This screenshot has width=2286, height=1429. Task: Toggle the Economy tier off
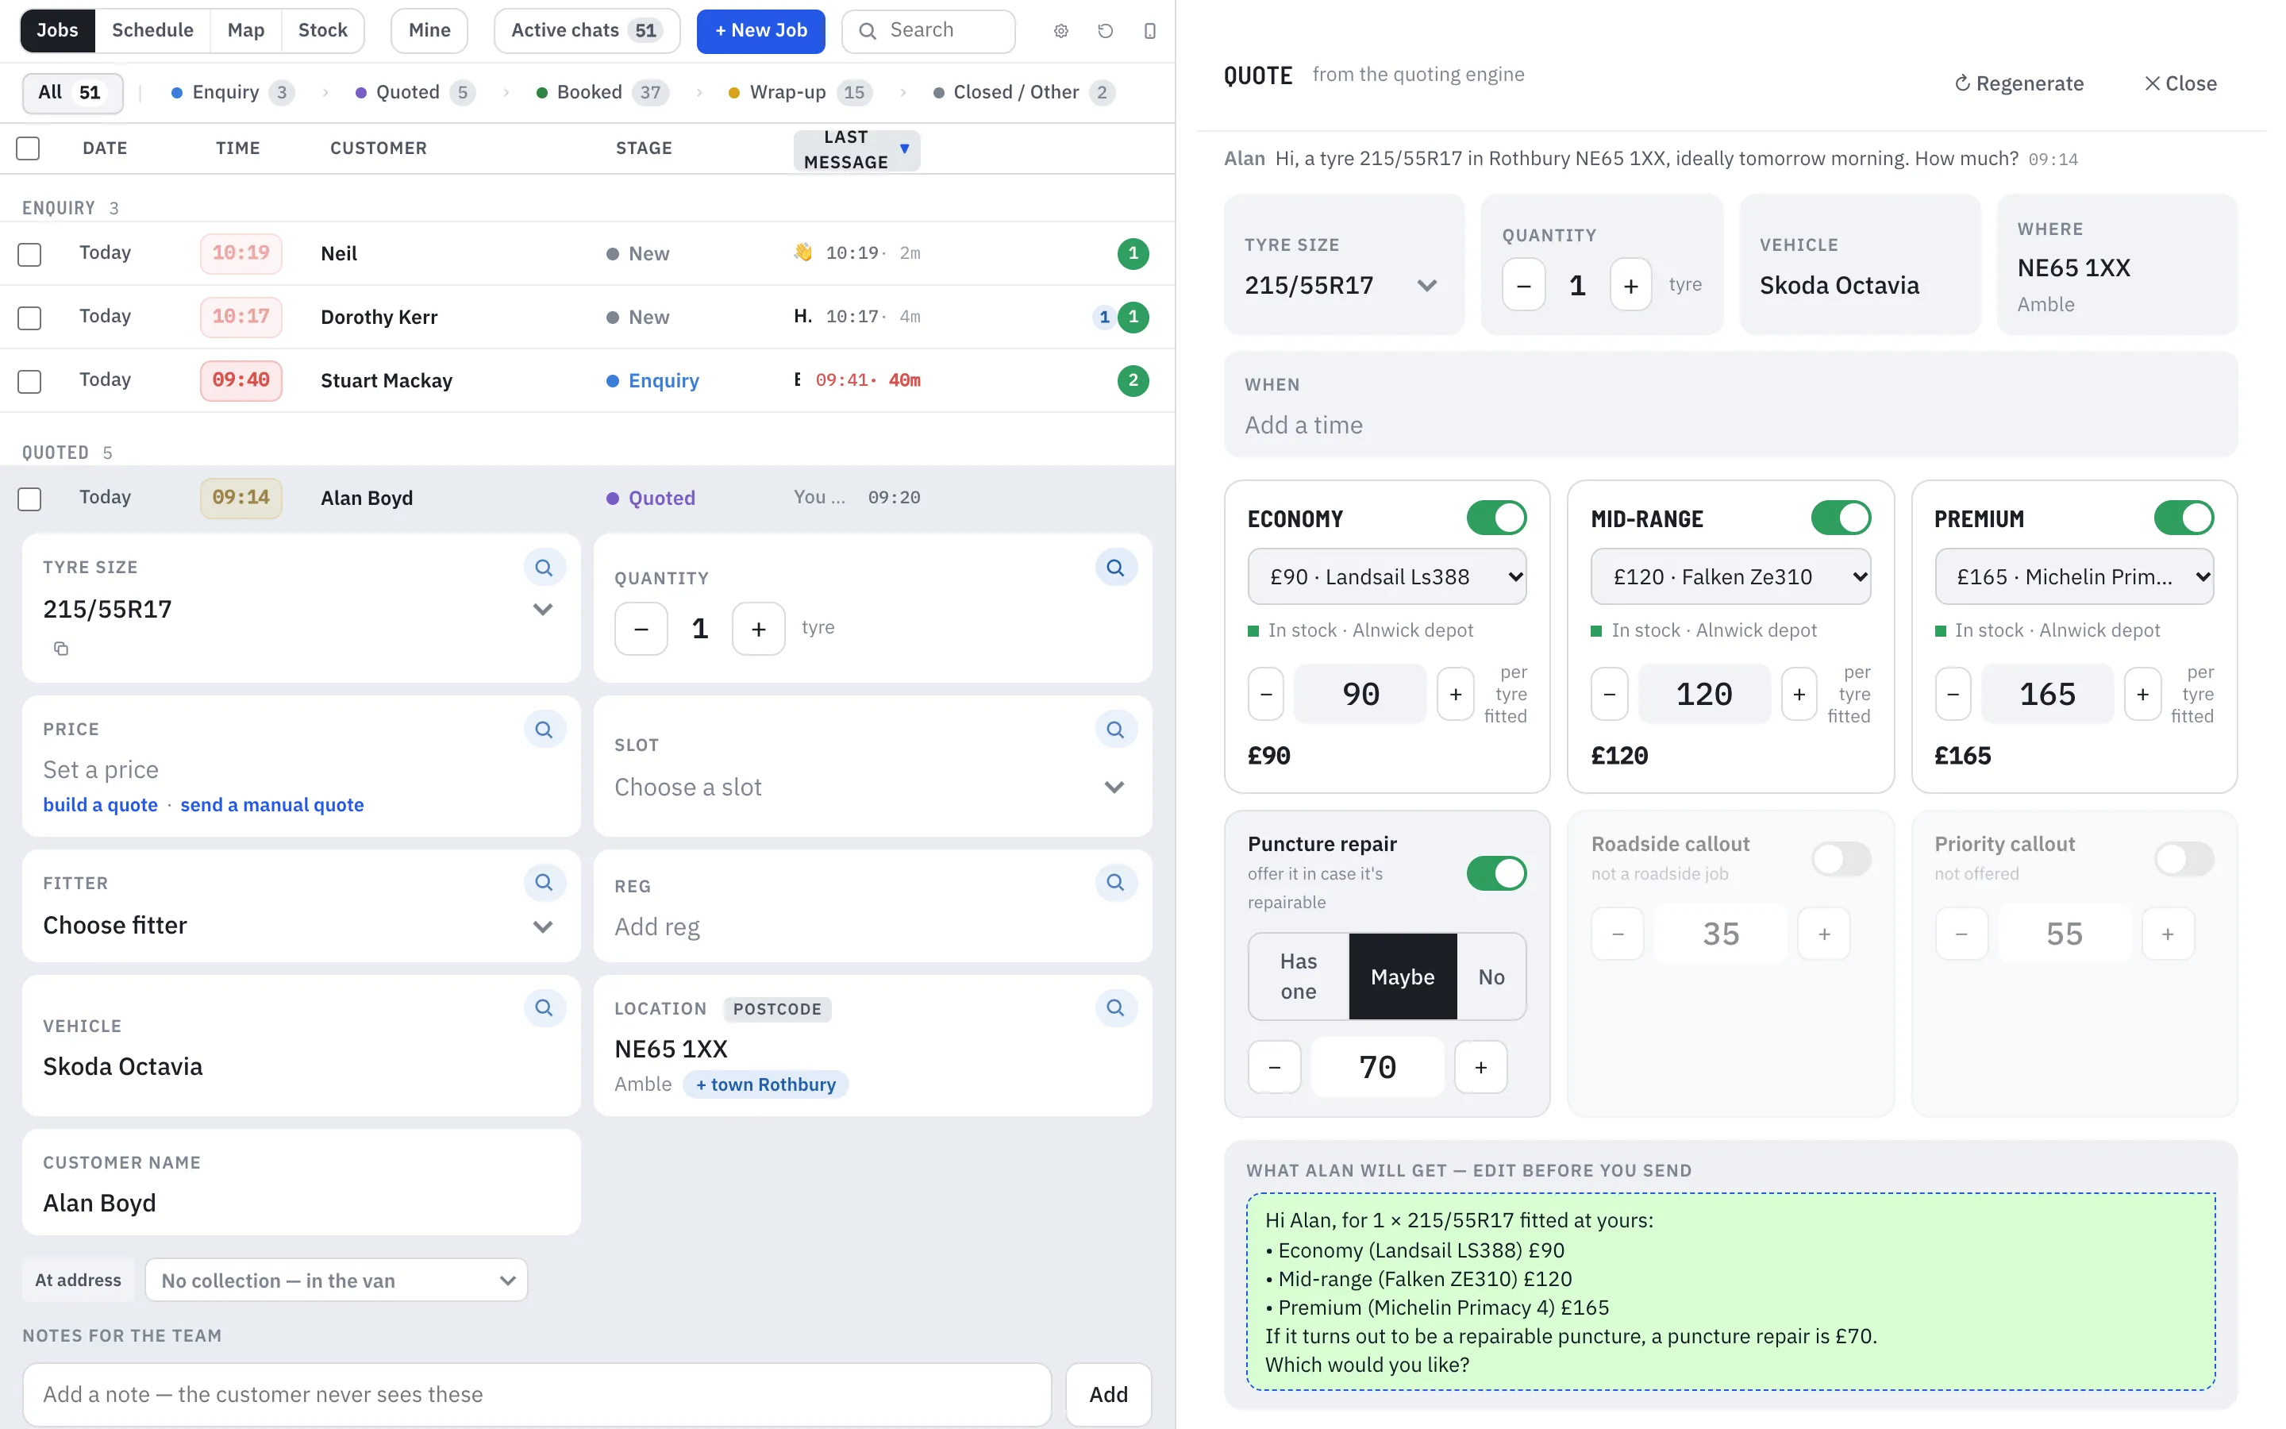coord(1496,518)
